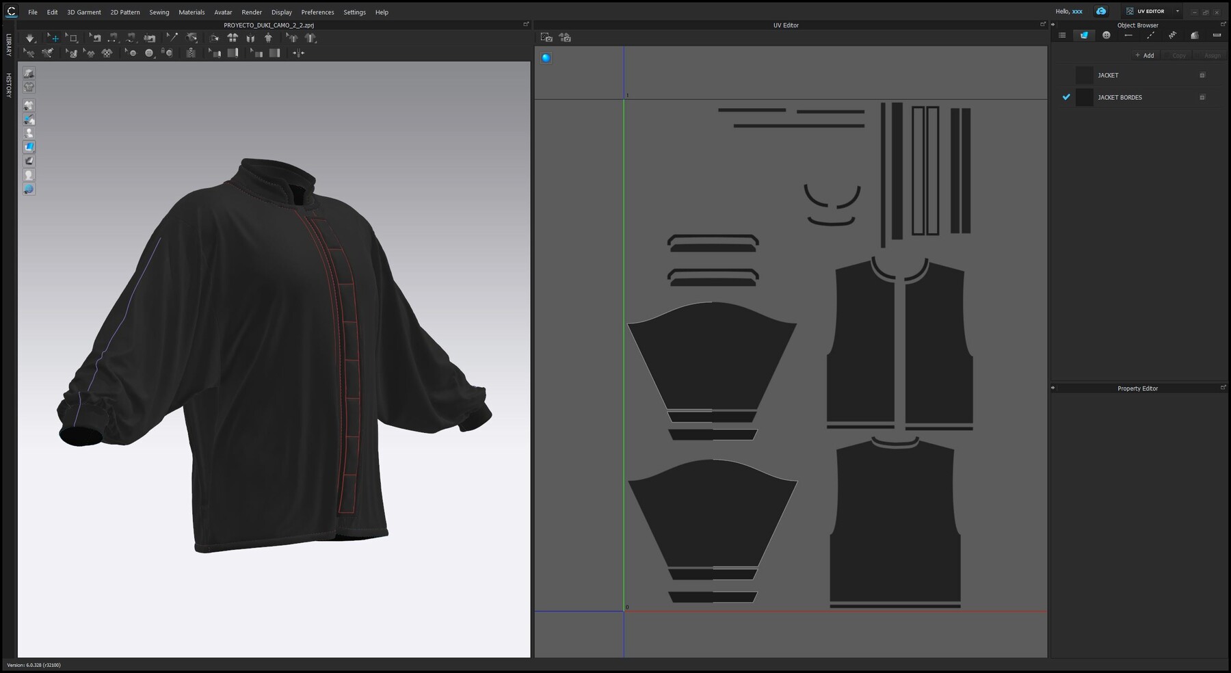Select the Select/Move tool
Image resolution: width=1231 pixels, height=673 pixels.
click(x=54, y=38)
